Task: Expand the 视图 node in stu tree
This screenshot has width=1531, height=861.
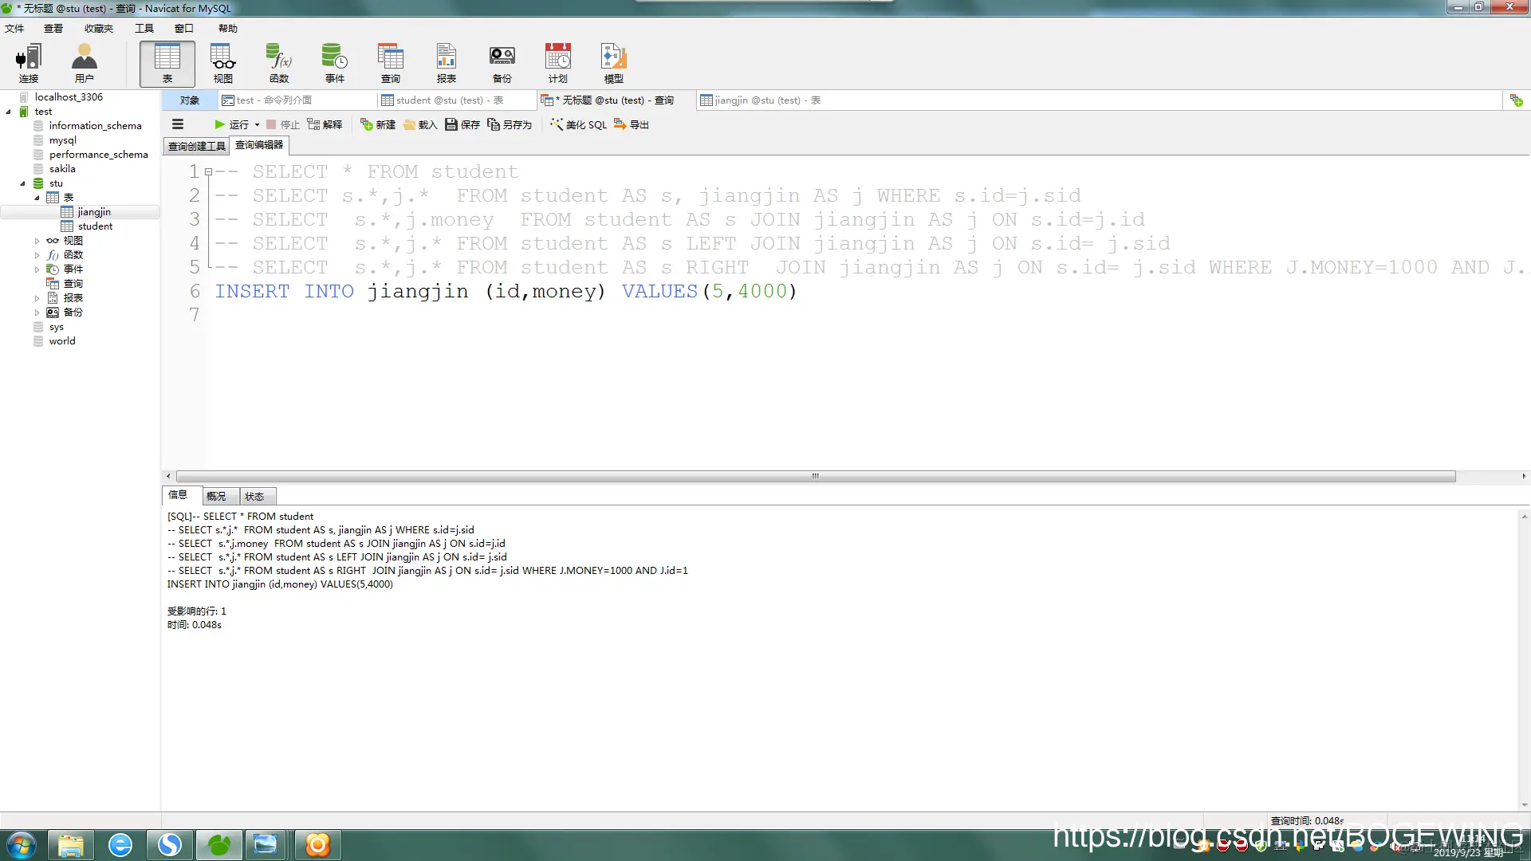Action: point(37,241)
